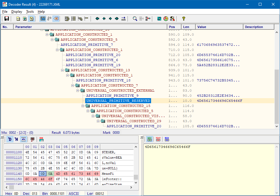
Task: Click the XML code document icon in toolbar
Action: coord(18,19)
